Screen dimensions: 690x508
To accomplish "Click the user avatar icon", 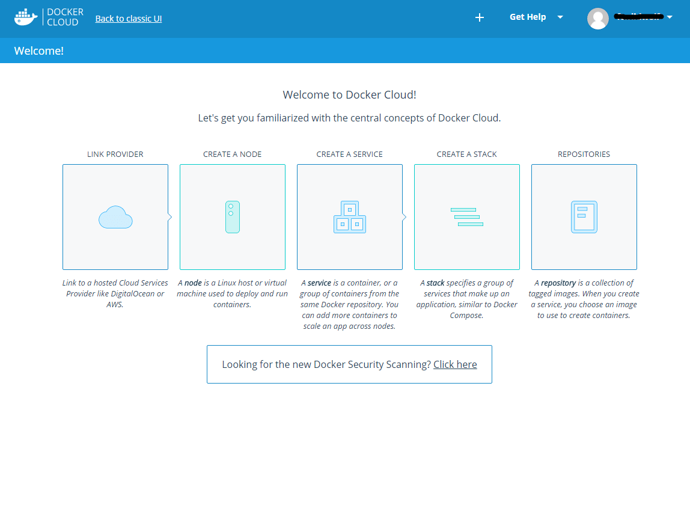I will [598, 19].
